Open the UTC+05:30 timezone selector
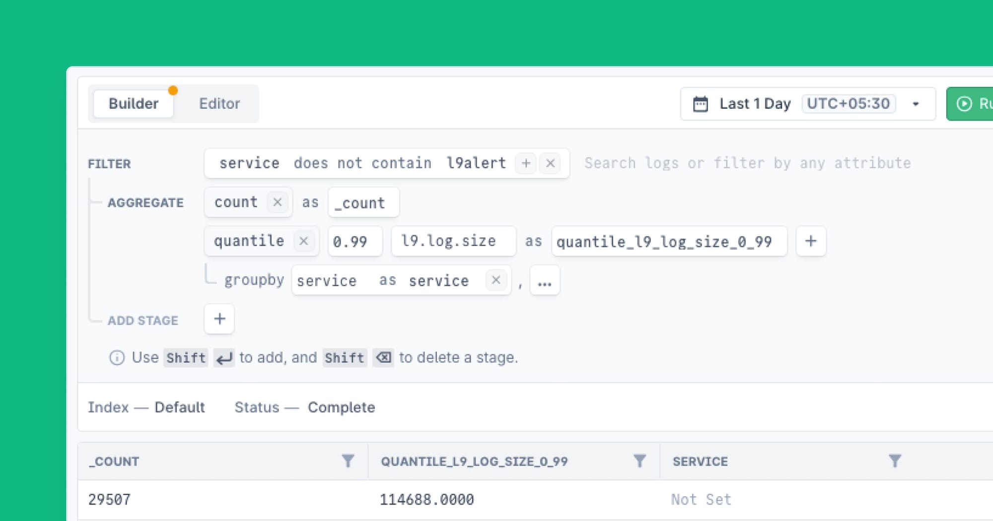This screenshot has width=993, height=521. (849, 104)
